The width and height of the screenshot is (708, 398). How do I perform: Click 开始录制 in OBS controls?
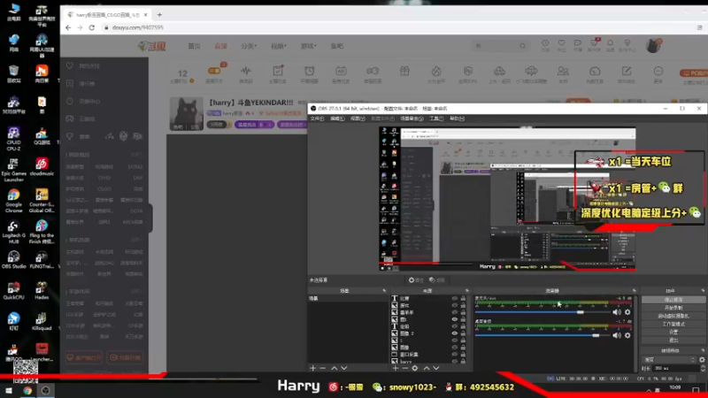[673, 308]
